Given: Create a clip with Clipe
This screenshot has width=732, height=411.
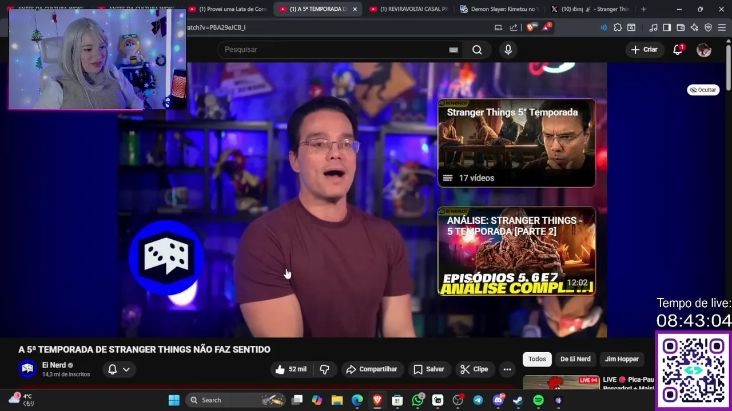Looking at the screenshot, I should point(474,369).
